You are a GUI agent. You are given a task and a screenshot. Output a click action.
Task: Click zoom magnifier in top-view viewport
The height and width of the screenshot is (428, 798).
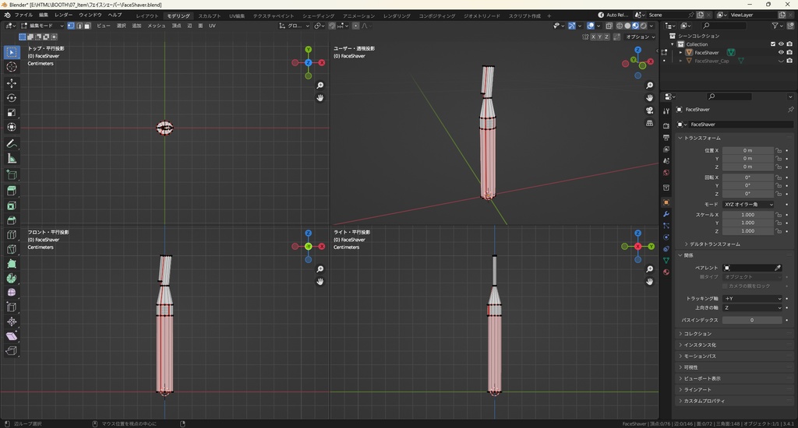[320, 86]
